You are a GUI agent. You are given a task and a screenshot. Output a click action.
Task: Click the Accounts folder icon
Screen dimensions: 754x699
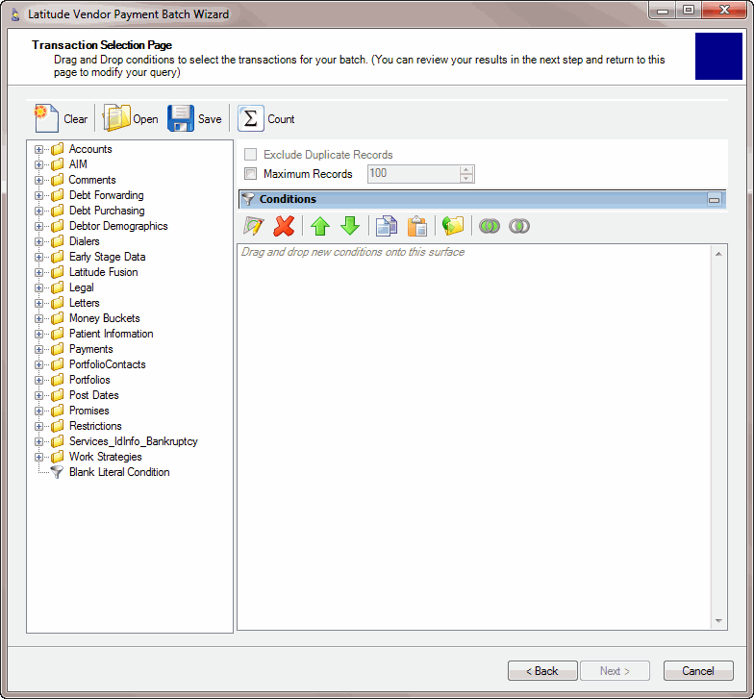point(58,149)
